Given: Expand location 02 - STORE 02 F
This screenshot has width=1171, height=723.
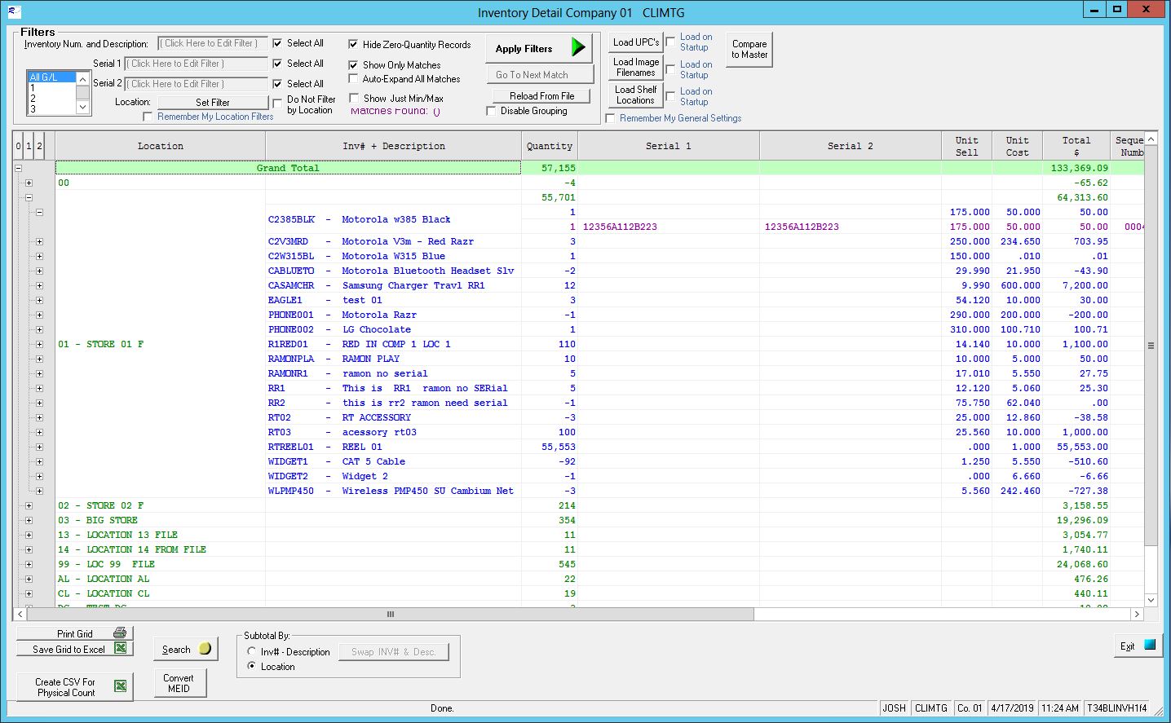Looking at the screenshot, I should pyautogui.click(x=29, y=505).
